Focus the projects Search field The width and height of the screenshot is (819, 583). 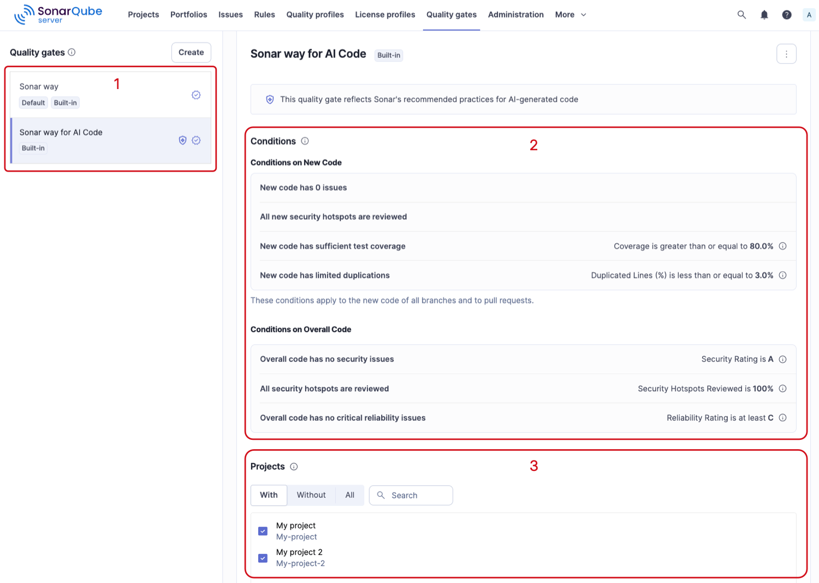[411, 495]
